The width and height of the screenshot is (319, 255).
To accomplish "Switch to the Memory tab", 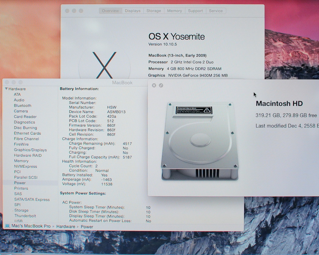I will click(174, 11).
